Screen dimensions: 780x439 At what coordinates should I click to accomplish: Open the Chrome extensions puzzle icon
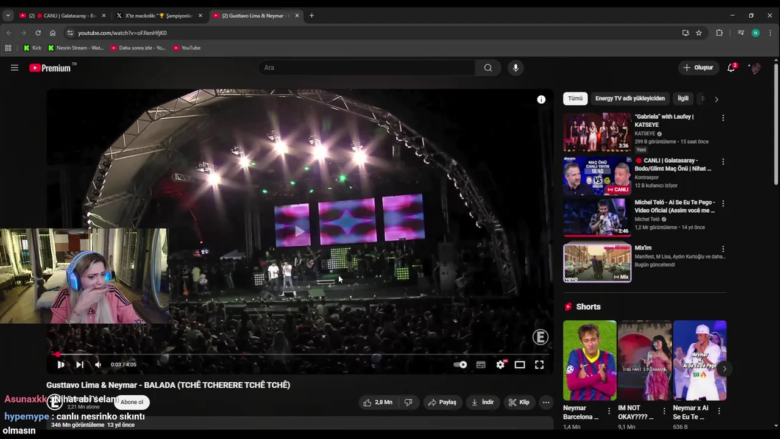(719, 33)
